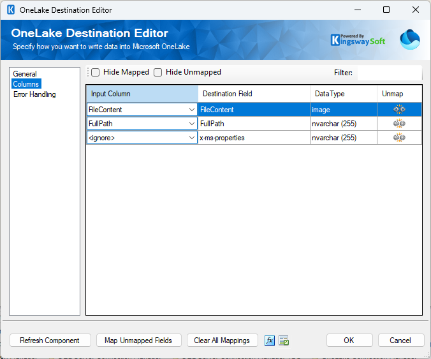The image size is (431, 359).
Task: Select the FullPath destination field cell
Action: [x=254, y=124]
